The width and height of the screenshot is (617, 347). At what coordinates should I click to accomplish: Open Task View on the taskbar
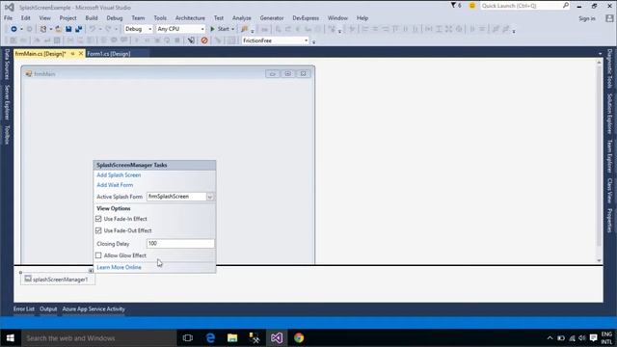(x=188, y=338)
